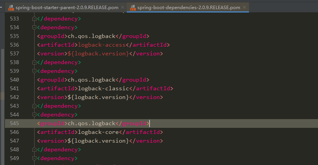Toggle the fold marker on line 538
This screenshot has width=318, height=165.
coord(34,63)
